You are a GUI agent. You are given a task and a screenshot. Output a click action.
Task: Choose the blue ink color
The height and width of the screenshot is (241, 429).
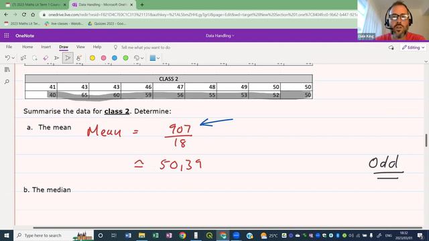pyautogui.click(x=115, y=58)
